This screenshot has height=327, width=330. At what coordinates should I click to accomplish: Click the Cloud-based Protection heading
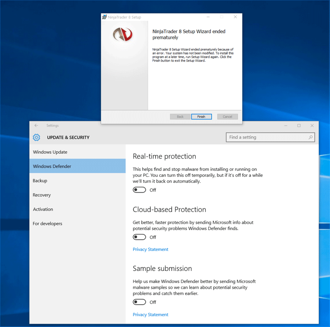[169, 209]
